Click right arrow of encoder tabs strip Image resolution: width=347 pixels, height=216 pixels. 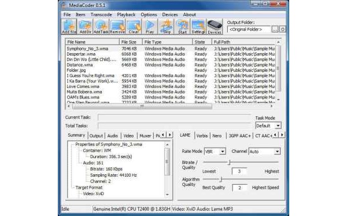pos(282,135)
